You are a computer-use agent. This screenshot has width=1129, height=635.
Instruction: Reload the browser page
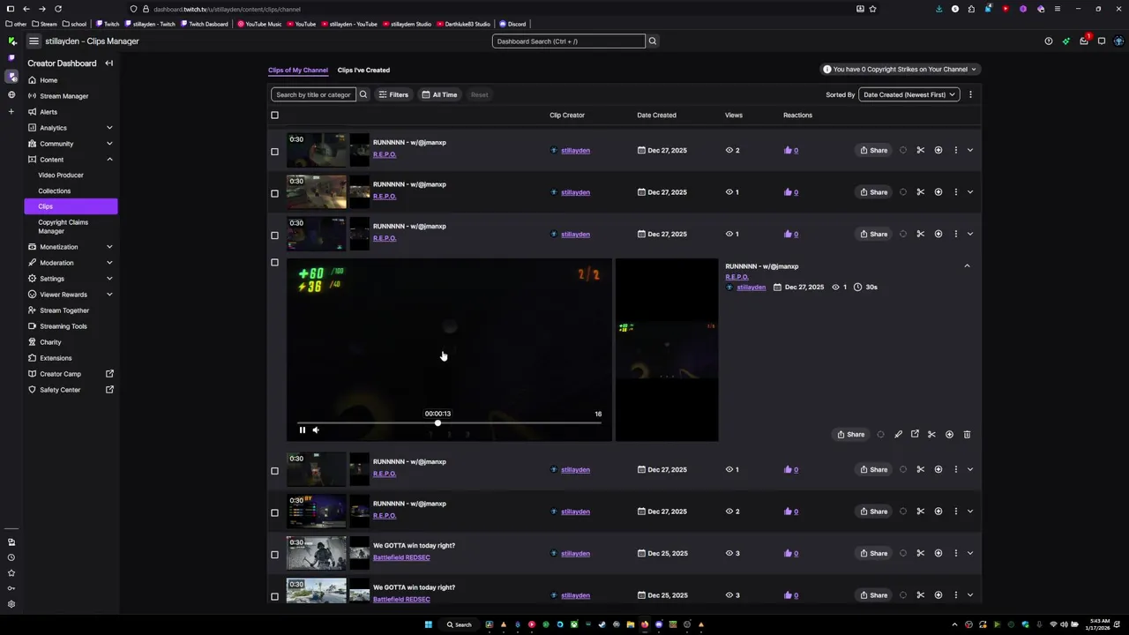(x=58, y=9)
